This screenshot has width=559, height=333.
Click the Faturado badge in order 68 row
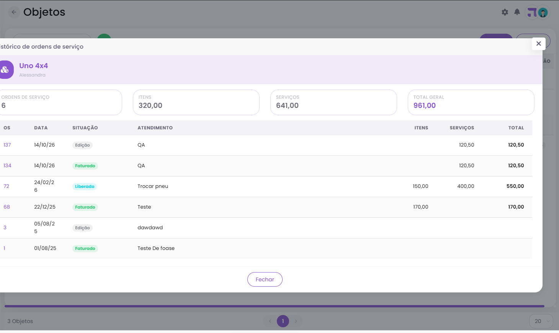(x=85, y=207)
